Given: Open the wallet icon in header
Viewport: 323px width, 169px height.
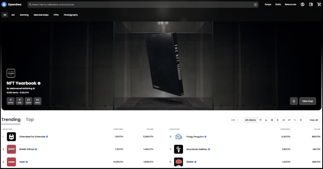Looking at the screenshot, I should [311, 4].
